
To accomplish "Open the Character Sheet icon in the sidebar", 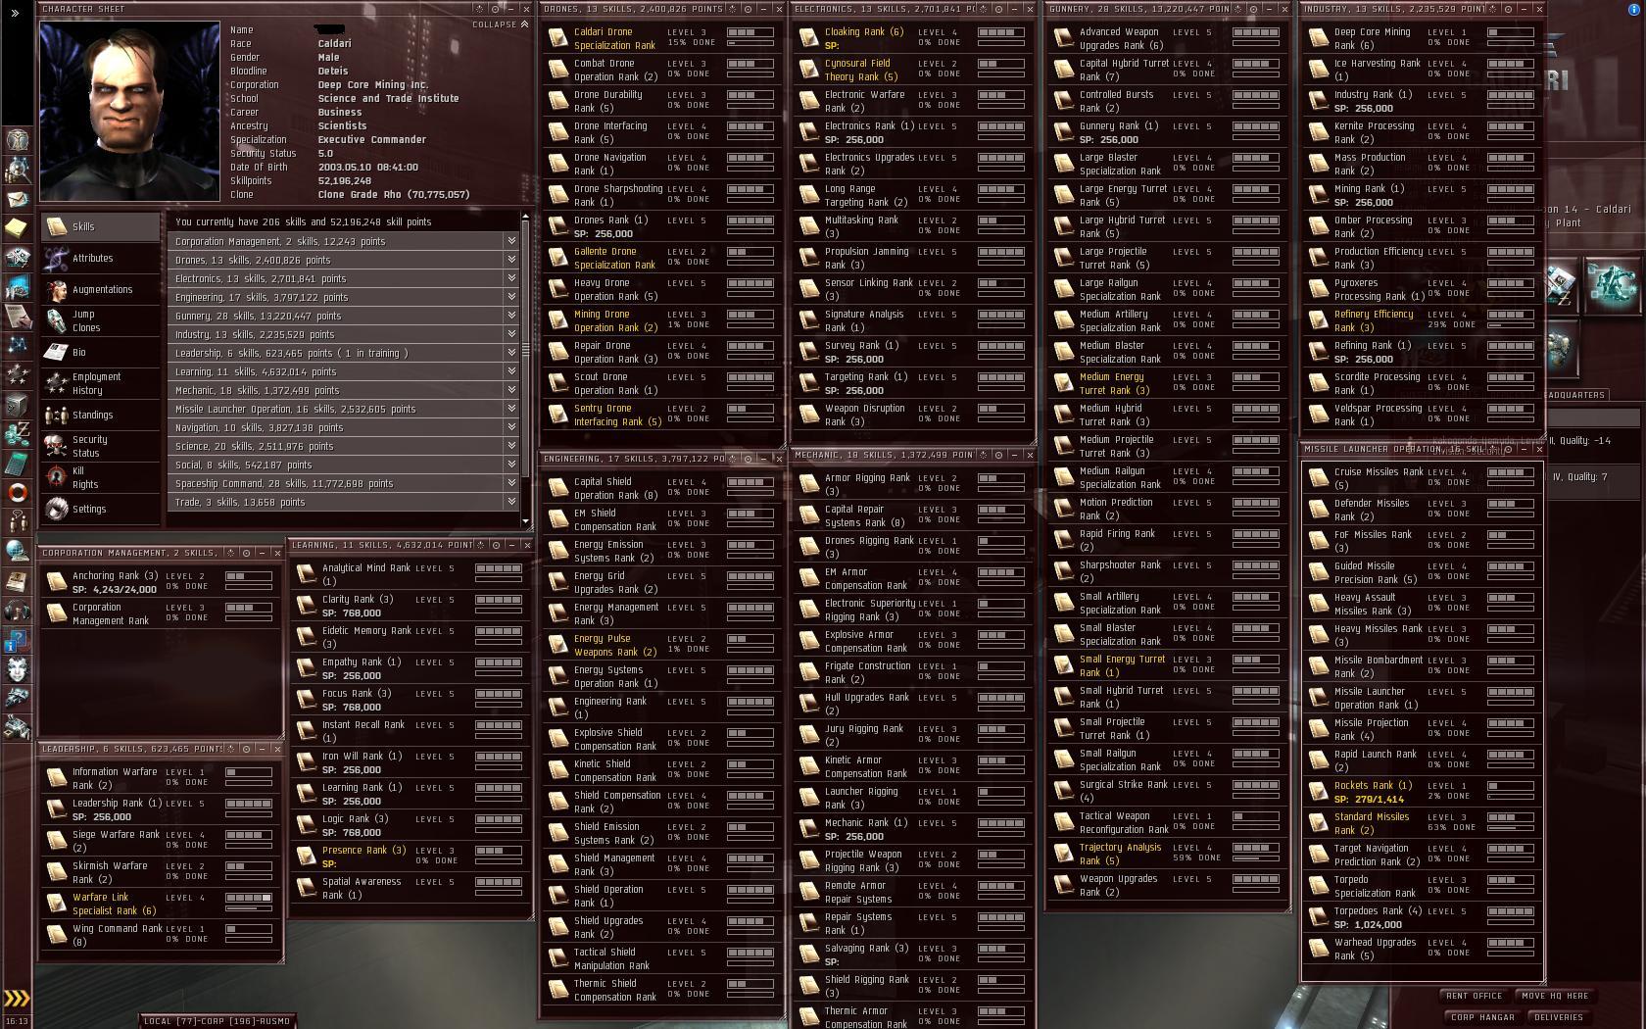I will 17,139.
